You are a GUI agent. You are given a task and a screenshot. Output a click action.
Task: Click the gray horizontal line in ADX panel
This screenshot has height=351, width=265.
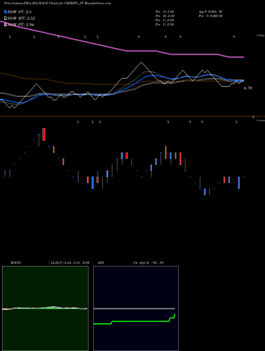(x=134, y=308)
